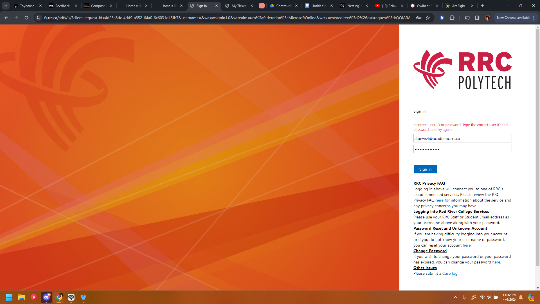
Task: Follow 'here' link to change your password
Action: pyautogui.click(x=496, y=262)
